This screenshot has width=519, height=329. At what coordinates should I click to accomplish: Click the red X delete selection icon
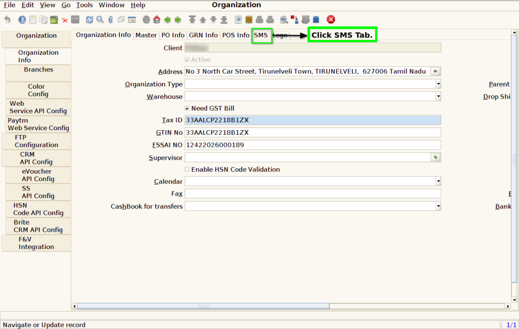pos(64,20)
